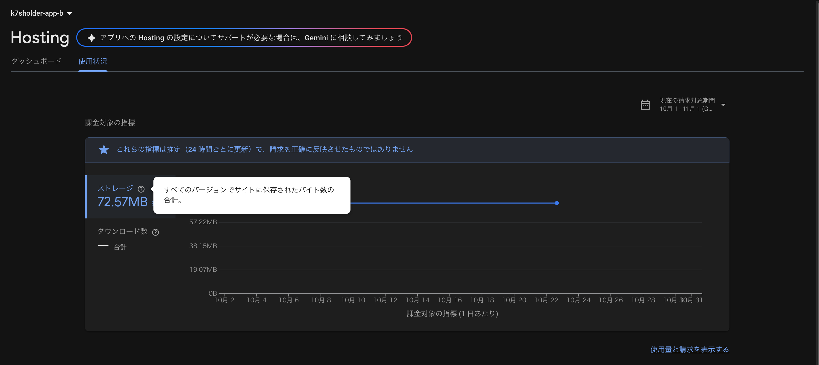Select the 使用状況 tab
The image size is (819, 365).
coord(93,61)
